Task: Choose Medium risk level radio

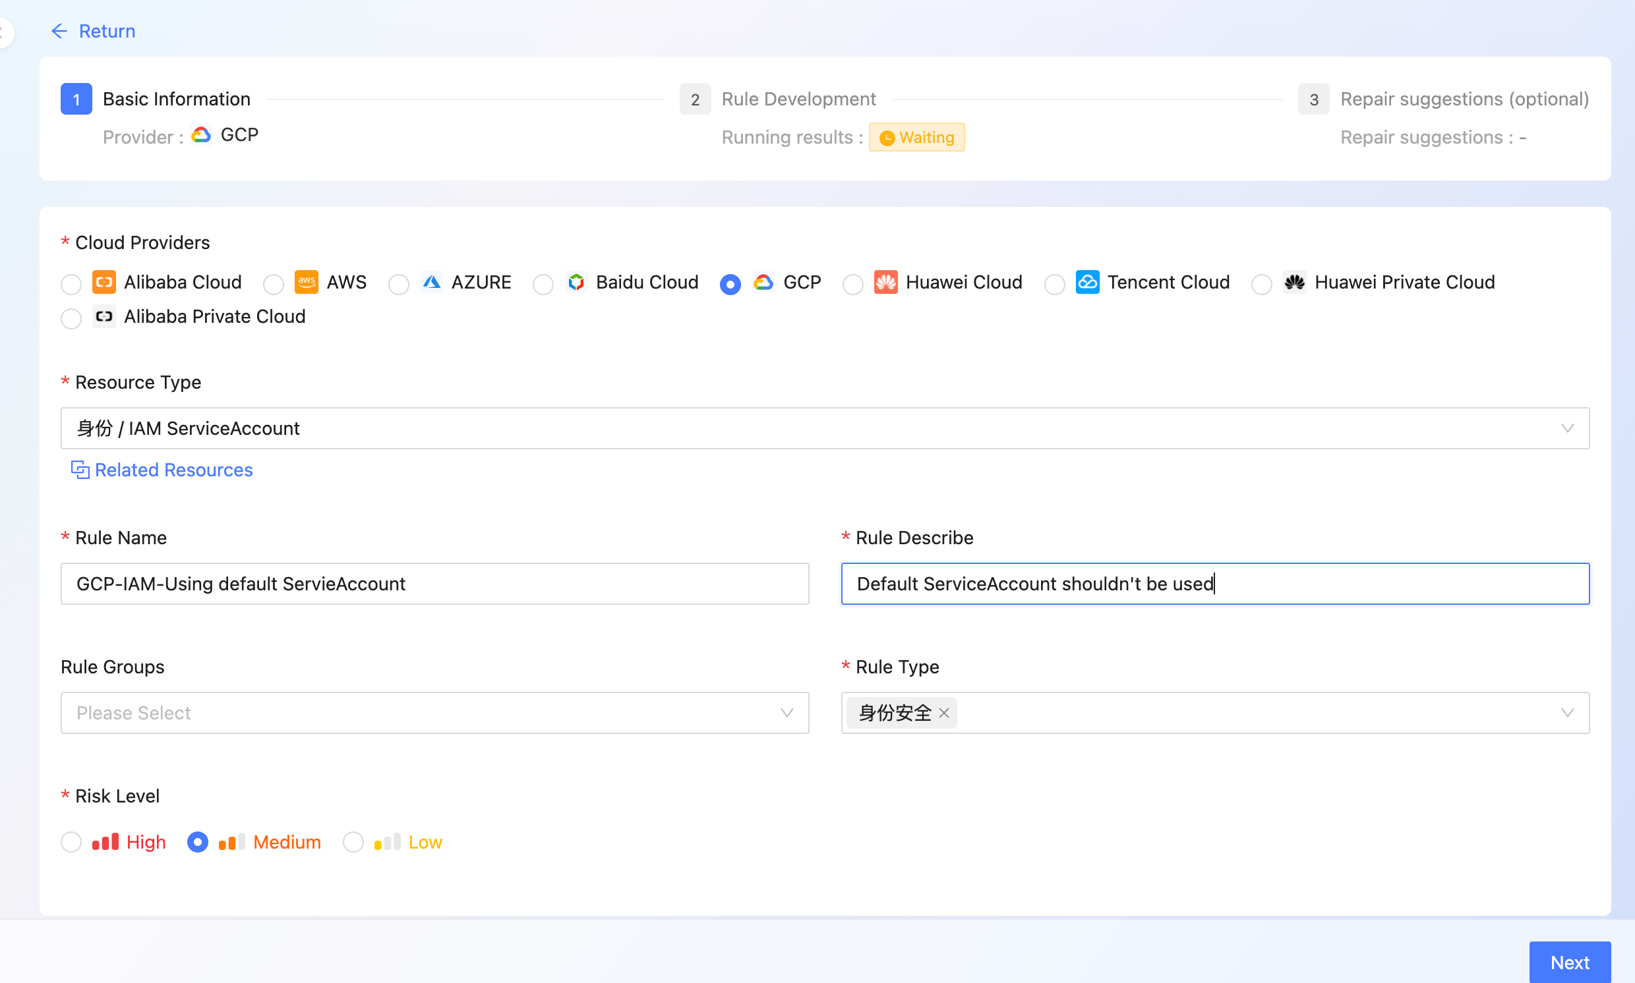Action: (x=198, y=842)
